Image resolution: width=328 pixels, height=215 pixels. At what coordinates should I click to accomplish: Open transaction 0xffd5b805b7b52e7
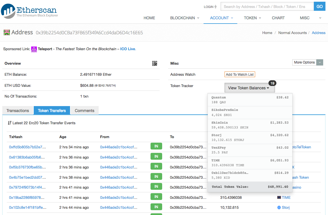(27, 147)
